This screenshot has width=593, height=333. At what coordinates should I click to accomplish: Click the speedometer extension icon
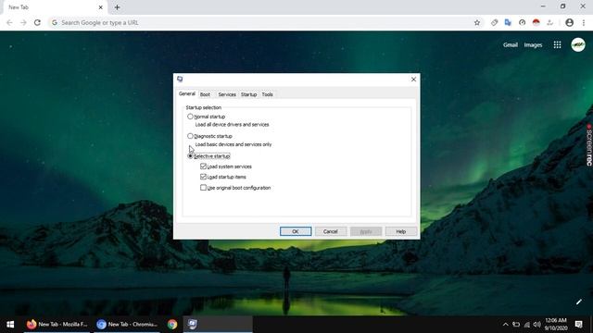point(522,22)
